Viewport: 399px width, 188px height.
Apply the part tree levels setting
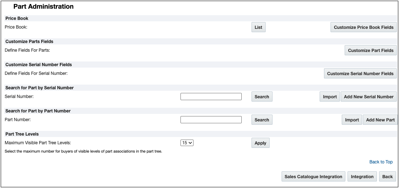[x=260, y=143]
